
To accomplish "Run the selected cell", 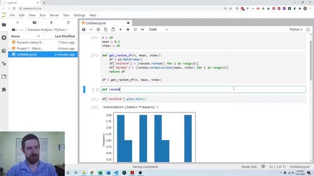I will (x=121, y=29).
